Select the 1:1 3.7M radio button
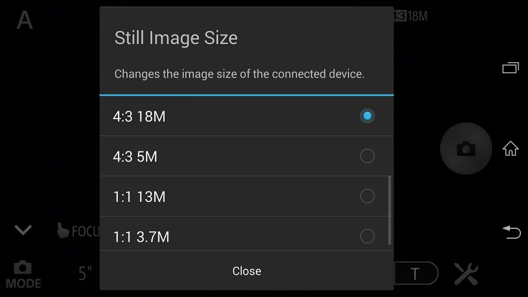 [367, 236]
